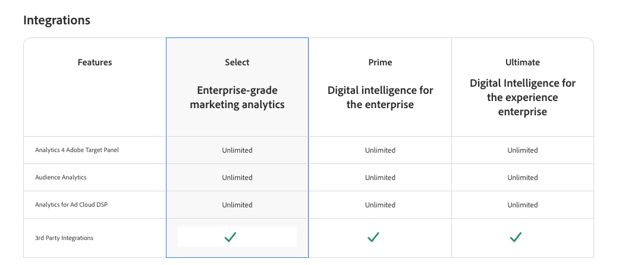This screenshot has width=619, height=265.
Task: Click the Select plan 3rd Party Integrations checkmark
Action: (231, 237)
